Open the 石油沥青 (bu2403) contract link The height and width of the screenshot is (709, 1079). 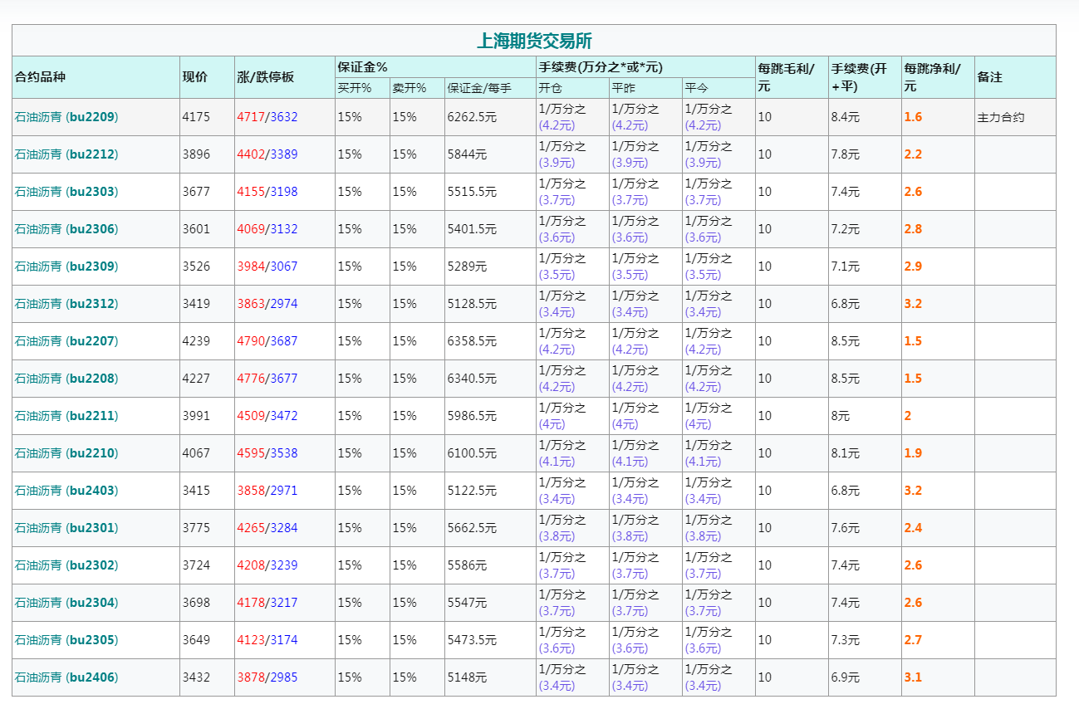(66, 491)
